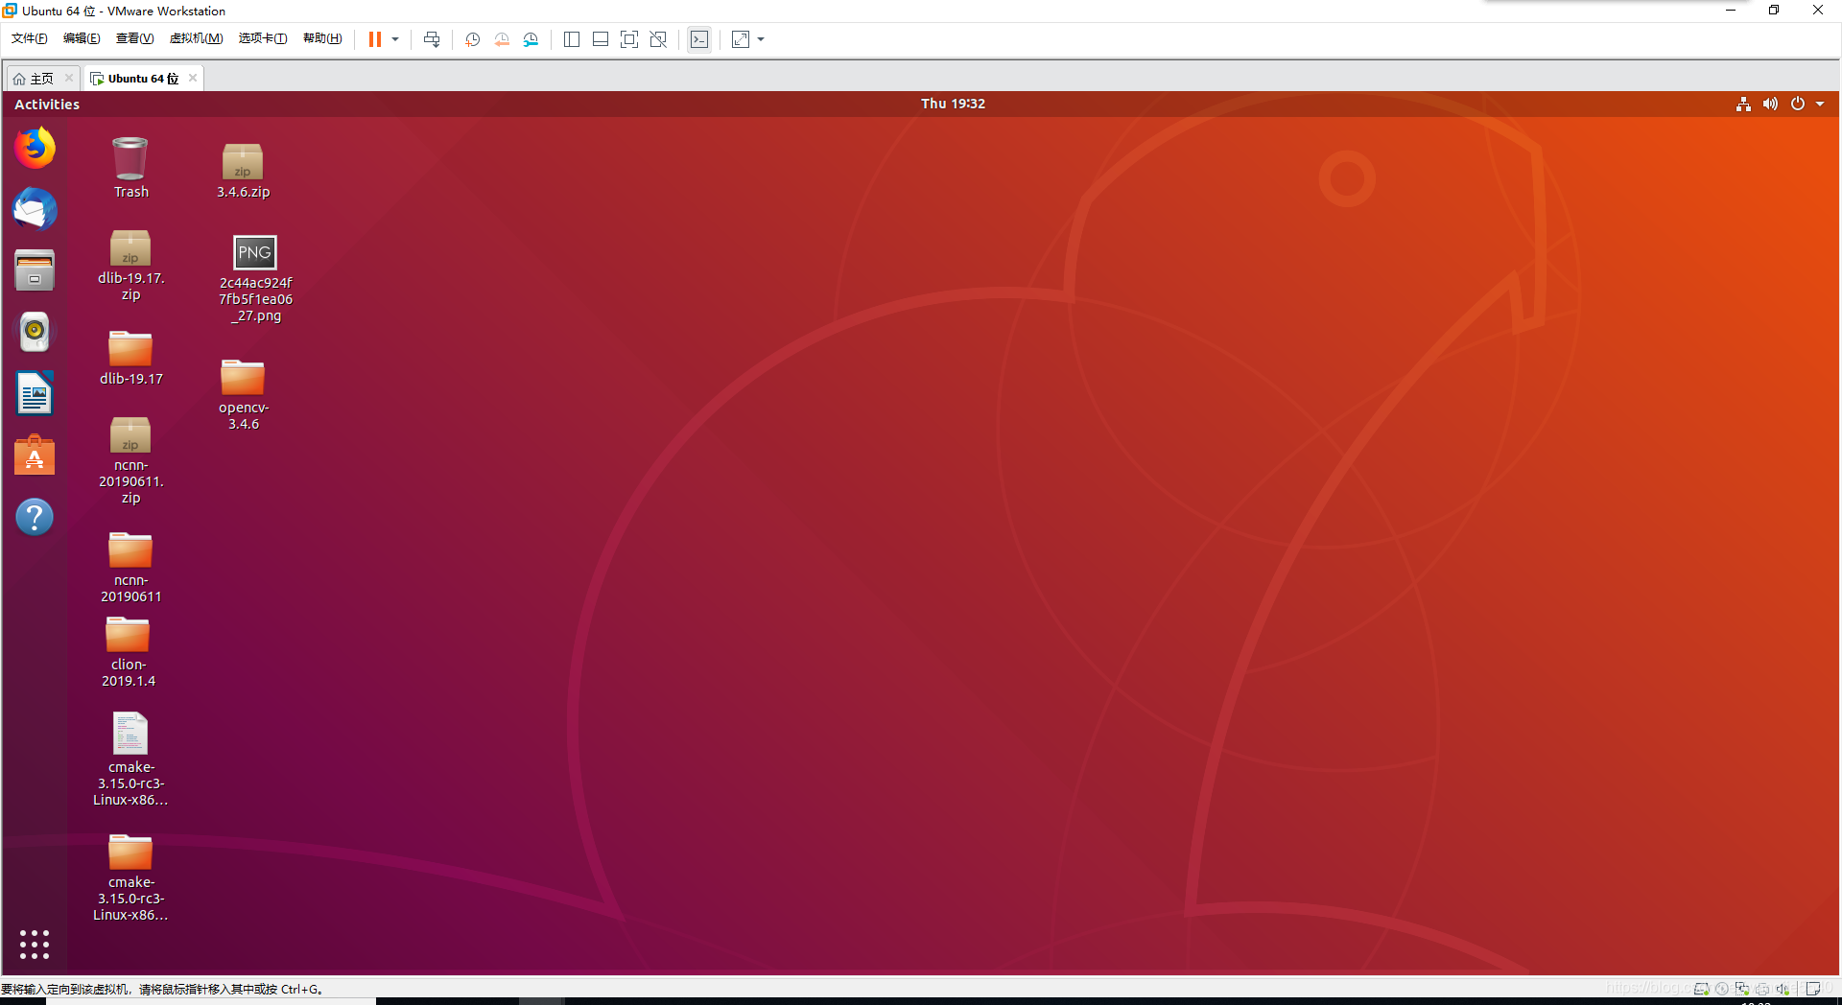This screenshot has width=1842, height=1005.
Task: Open the 查看(V) menu
Action: point(134,38)
